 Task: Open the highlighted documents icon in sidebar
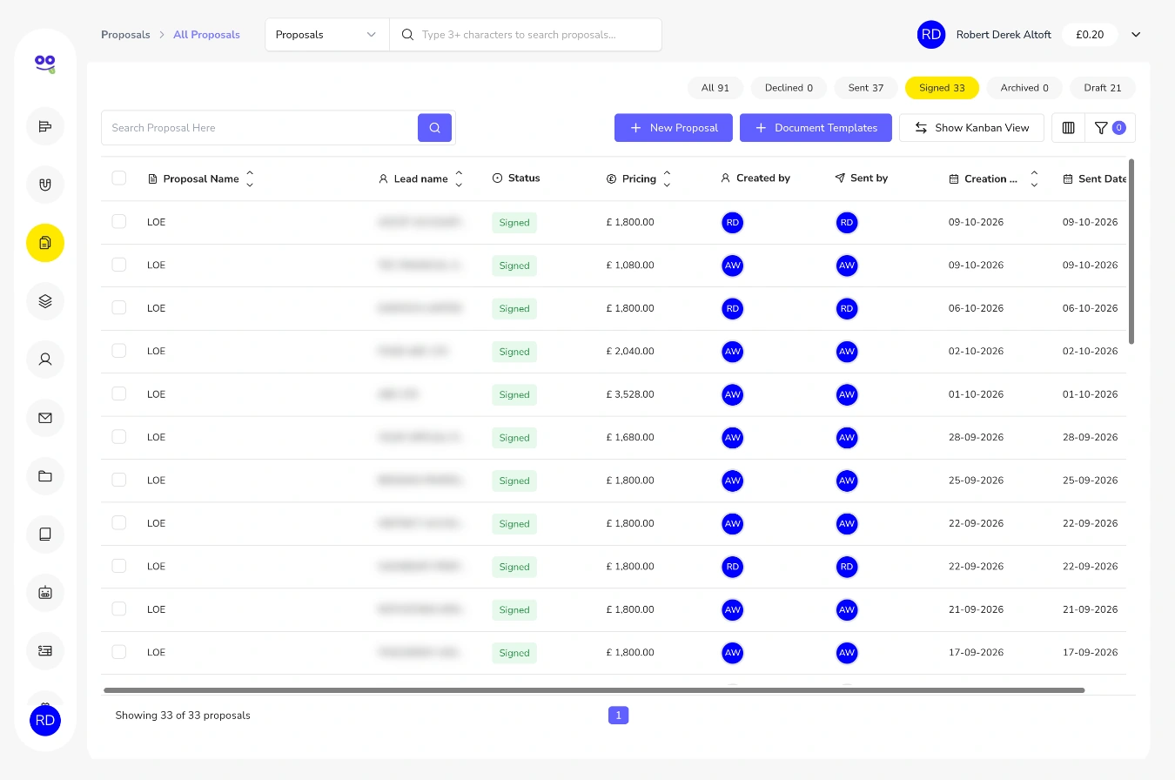(45, 243)
